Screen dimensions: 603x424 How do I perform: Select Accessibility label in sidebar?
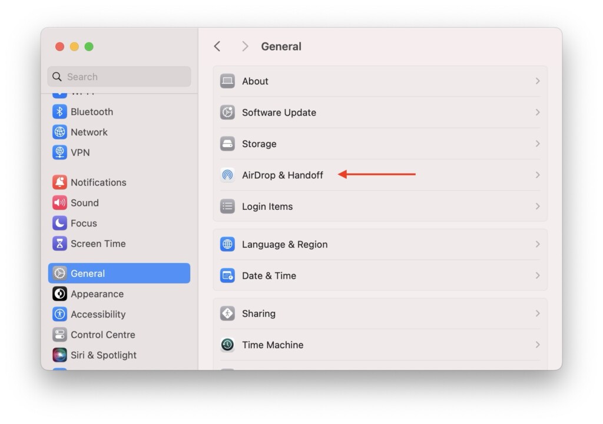(x=98, y=315)
